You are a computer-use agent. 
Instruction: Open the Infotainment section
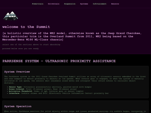[100, 4]
